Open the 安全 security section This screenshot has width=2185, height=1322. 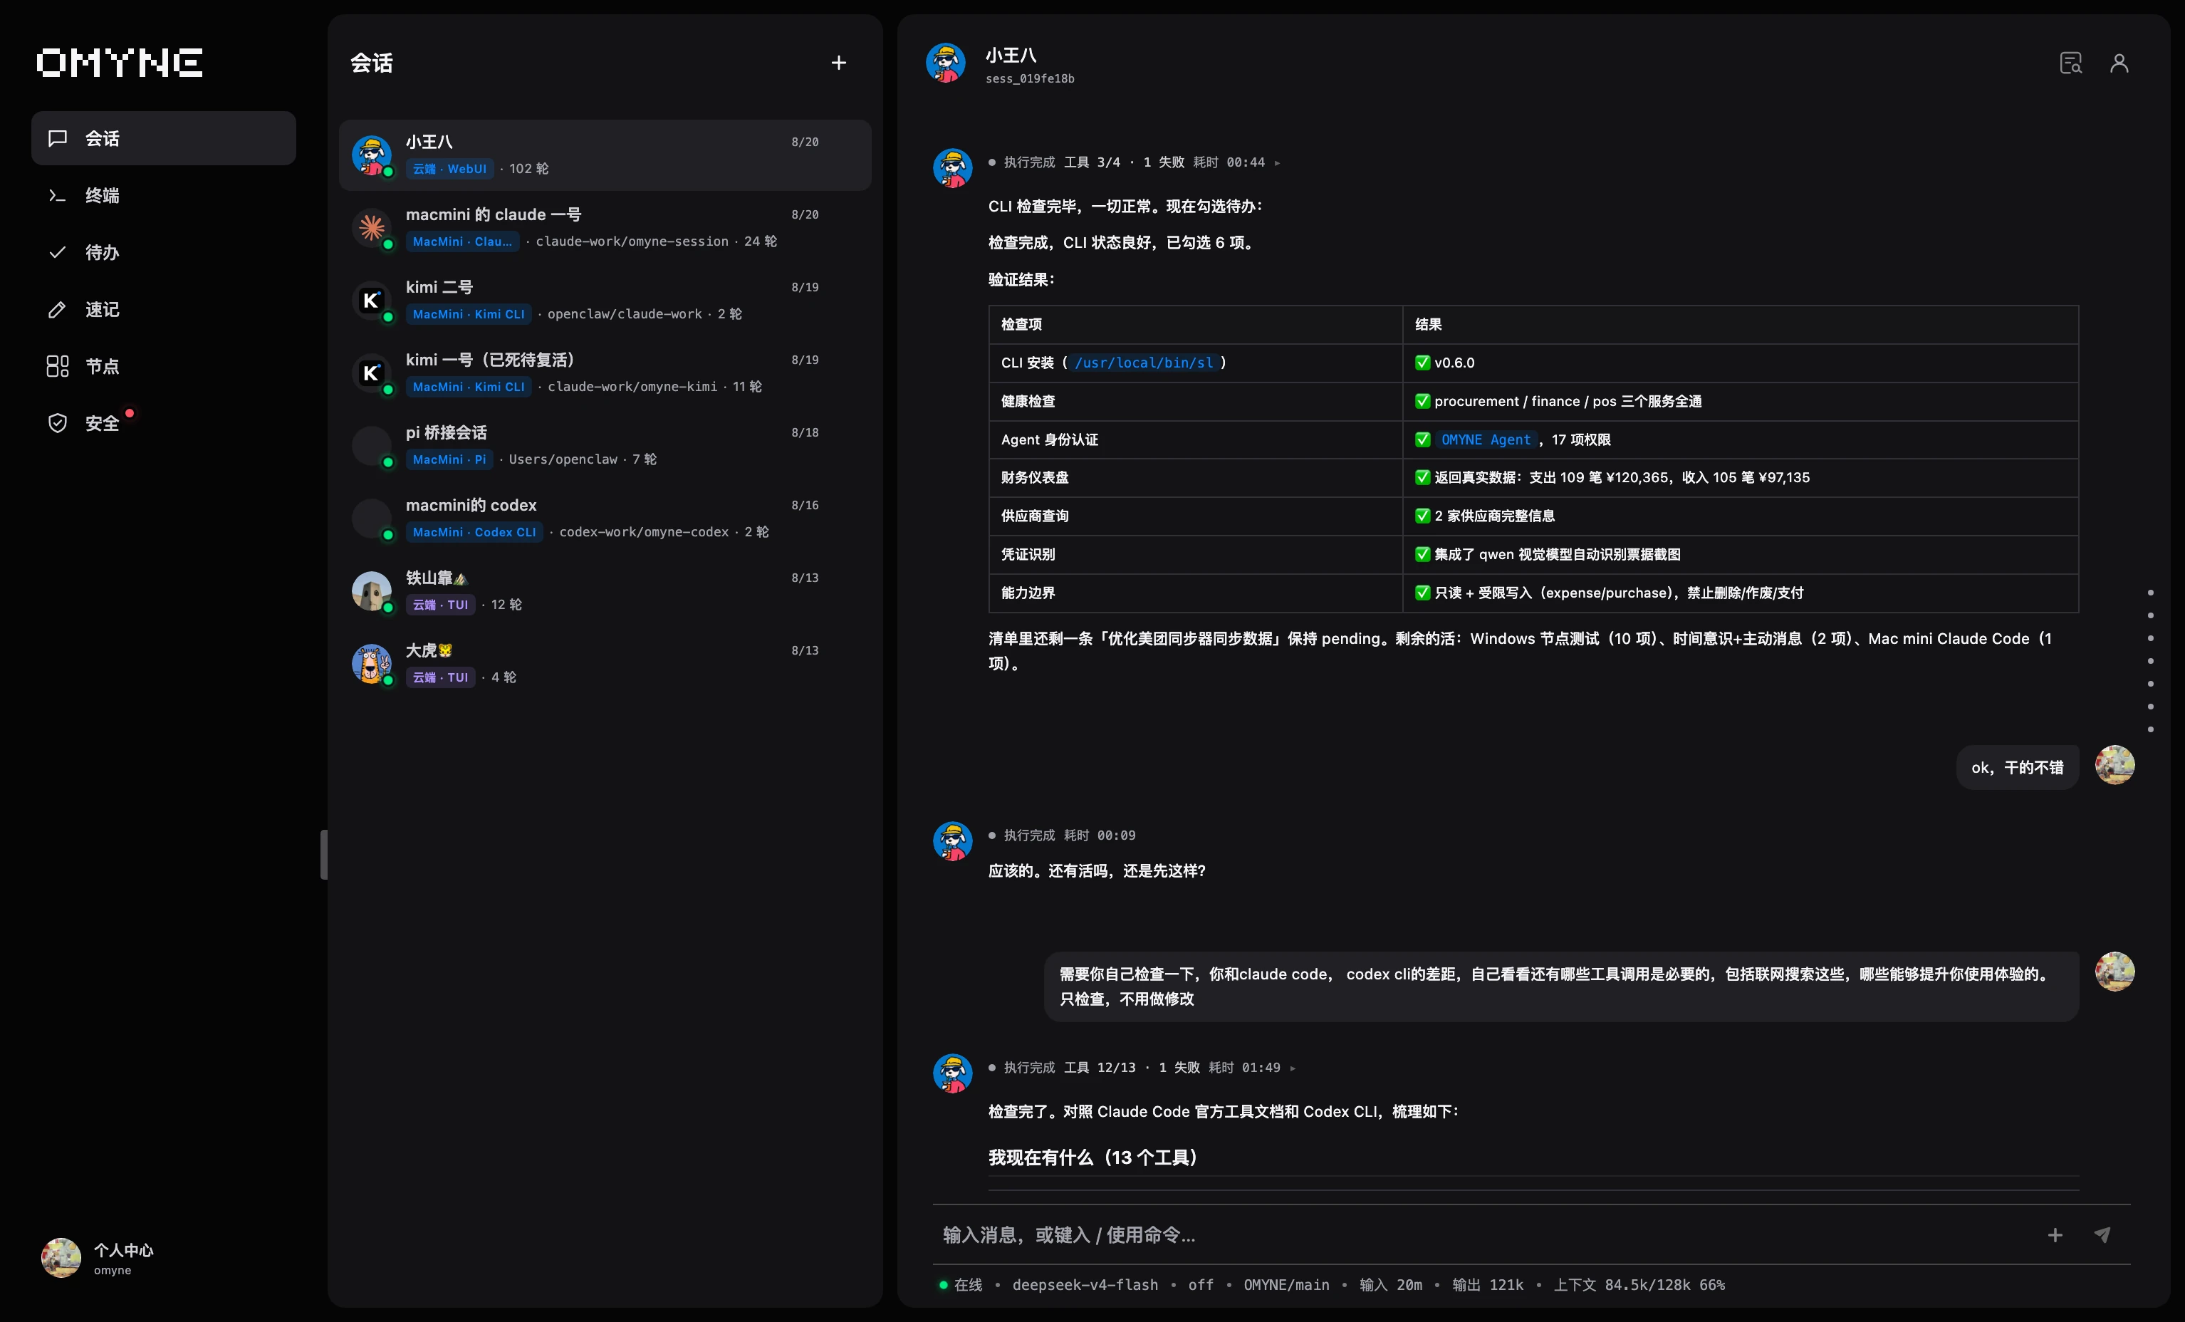(163, 423)
